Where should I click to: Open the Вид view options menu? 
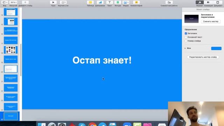[5, 2]
